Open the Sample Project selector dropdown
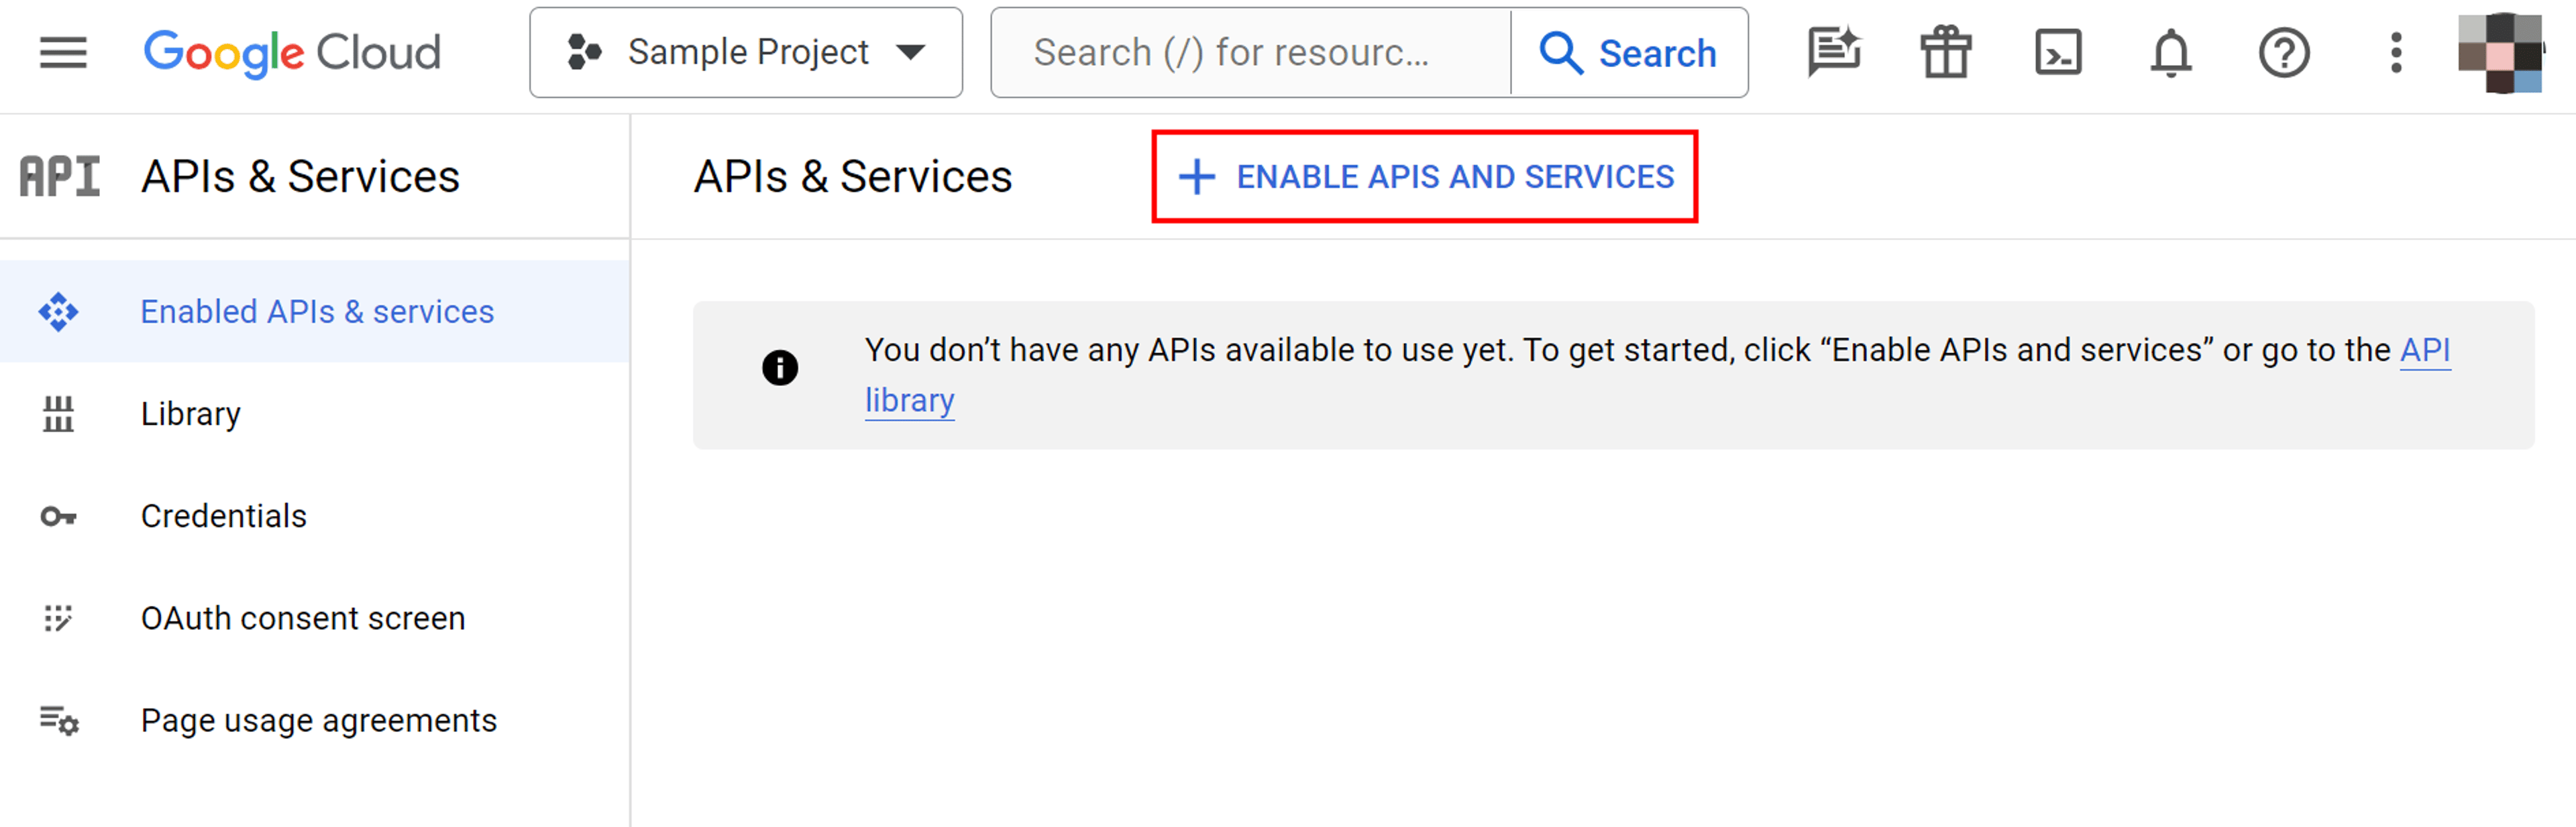Viewport: 2576px width, 827px height. (746, 53)
